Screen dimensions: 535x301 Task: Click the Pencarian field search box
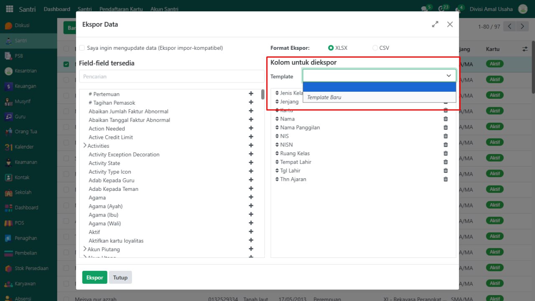click(x=171, y=77)
